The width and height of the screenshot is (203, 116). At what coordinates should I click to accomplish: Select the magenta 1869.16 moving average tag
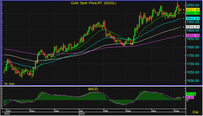pos(193,35)
